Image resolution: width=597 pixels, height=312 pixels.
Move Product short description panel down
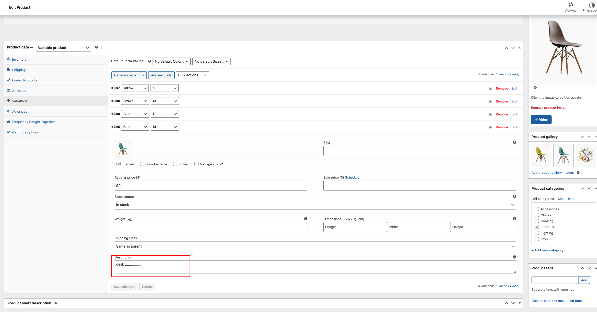click(x=513, y=303)
